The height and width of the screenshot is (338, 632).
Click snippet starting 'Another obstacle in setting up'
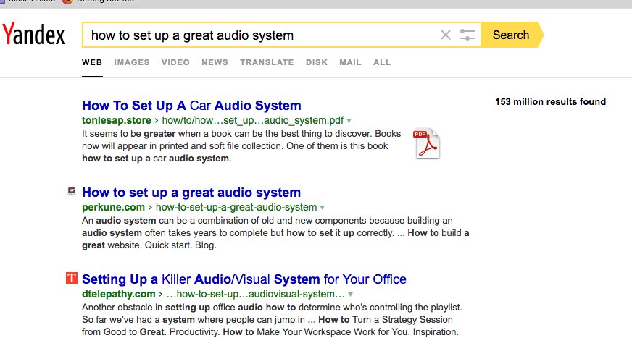272,319
